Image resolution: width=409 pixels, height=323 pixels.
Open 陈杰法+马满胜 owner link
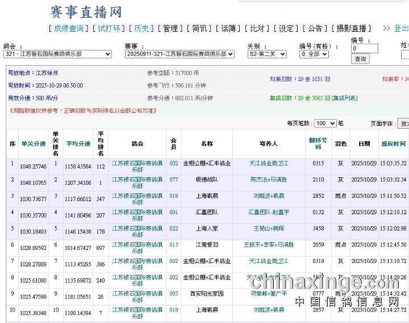pos(269,180)
